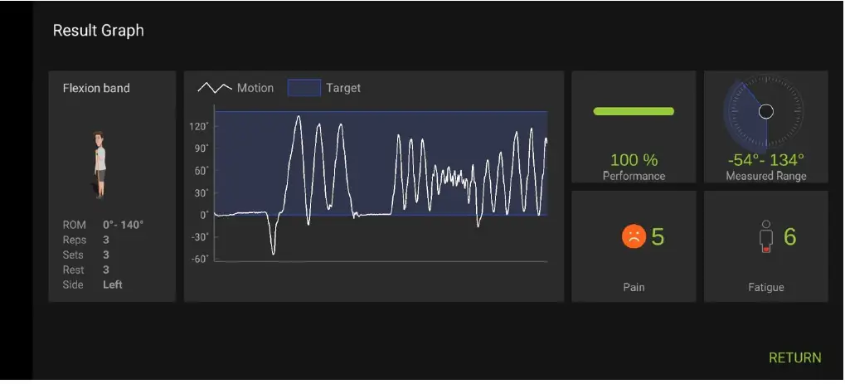Click the 120° label on graph axis
This screenshot has width=845, height=384.
(199, 127)
